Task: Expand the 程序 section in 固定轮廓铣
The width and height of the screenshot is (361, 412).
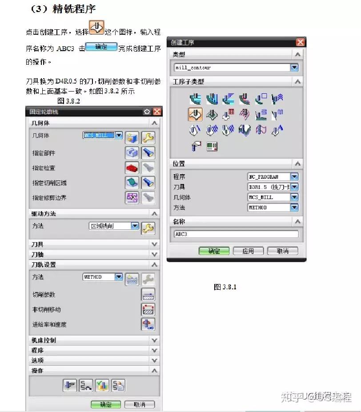Action: pos(154,350)
